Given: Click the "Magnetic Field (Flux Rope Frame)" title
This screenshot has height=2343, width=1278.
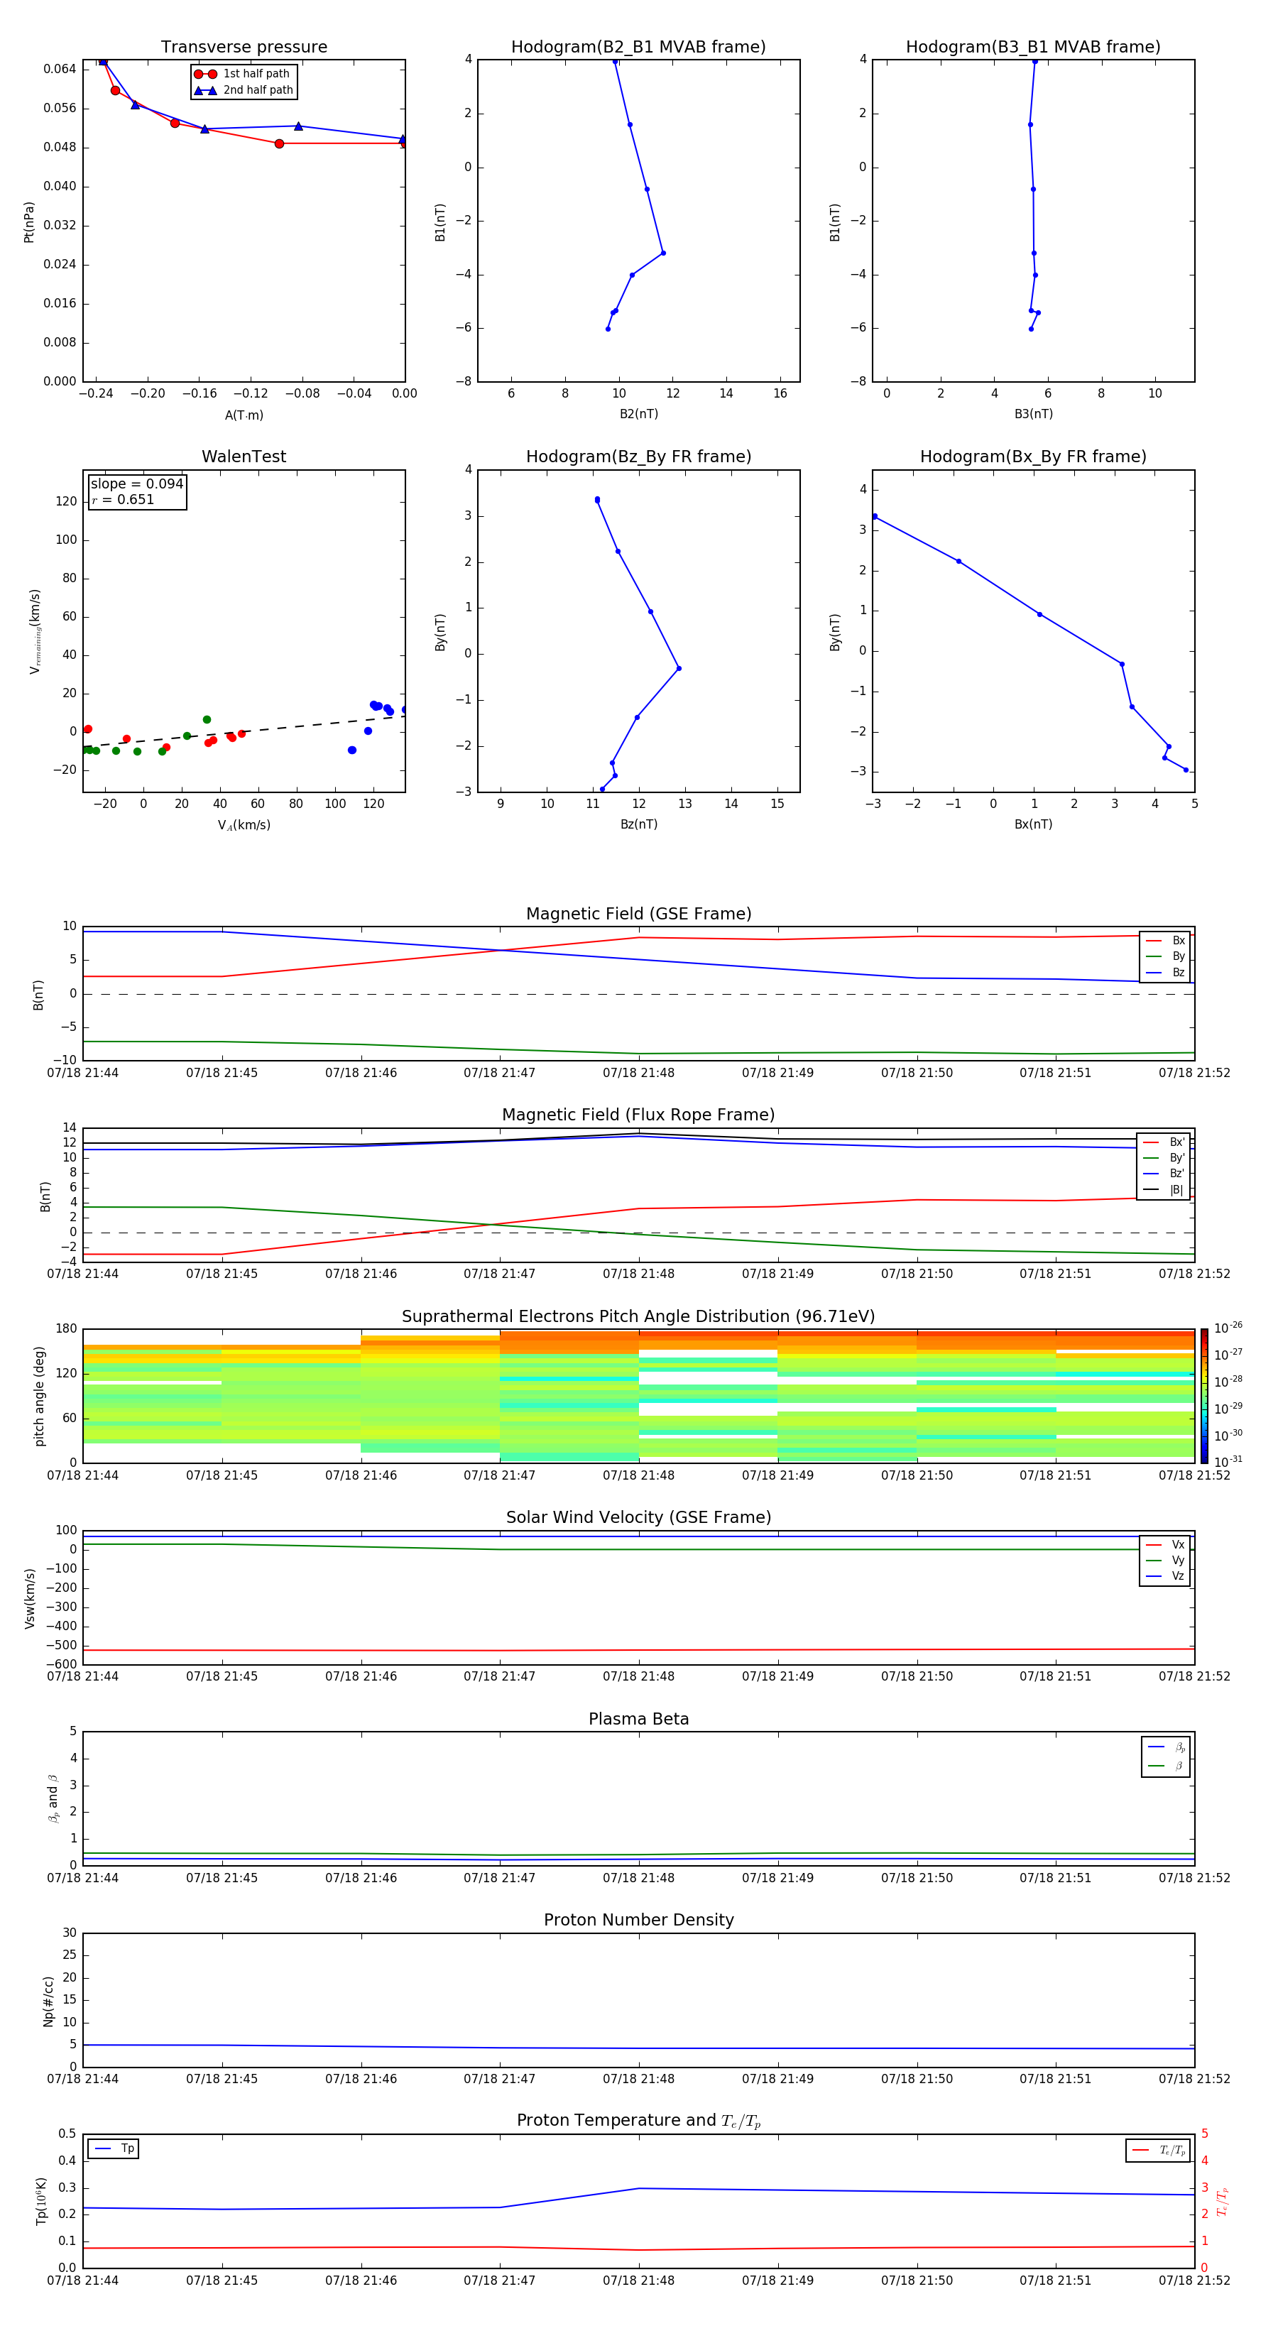Looking at the screenshot, I should [638, 1115].
